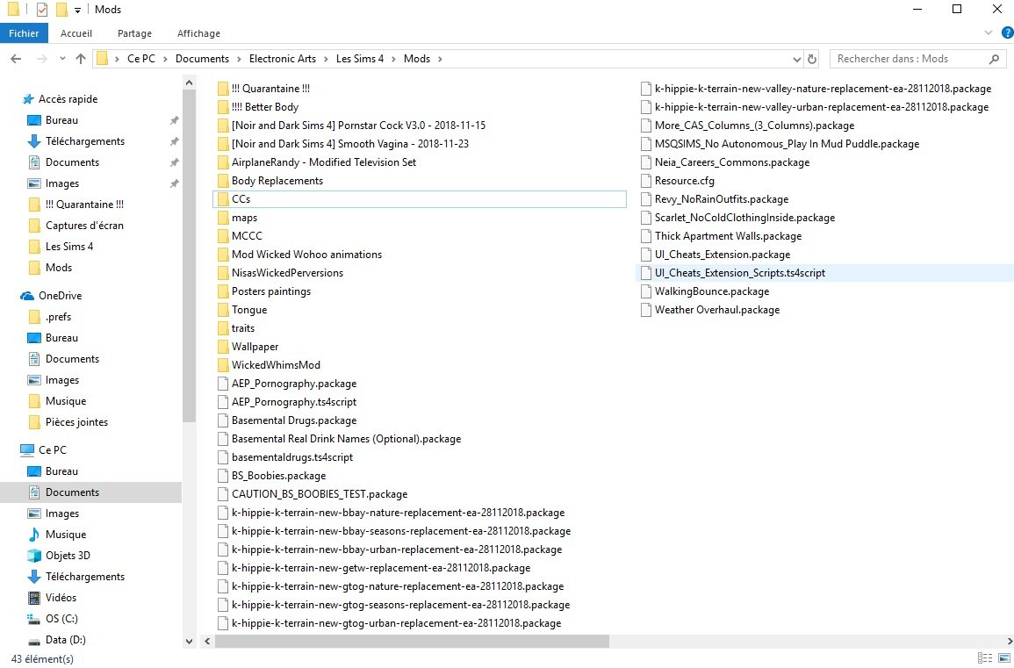
Task: Refresh the Mods folder view
Action: point(812,59)
